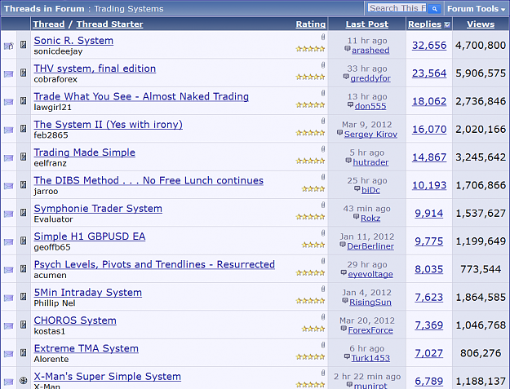Viewport: 510px width, 389px height.
Task: Click envelope icon for The System II
Action: tap(9, 130)
